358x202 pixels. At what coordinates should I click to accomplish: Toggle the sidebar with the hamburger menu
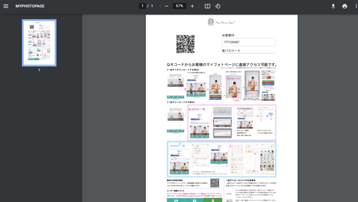(x=6, y=6)
